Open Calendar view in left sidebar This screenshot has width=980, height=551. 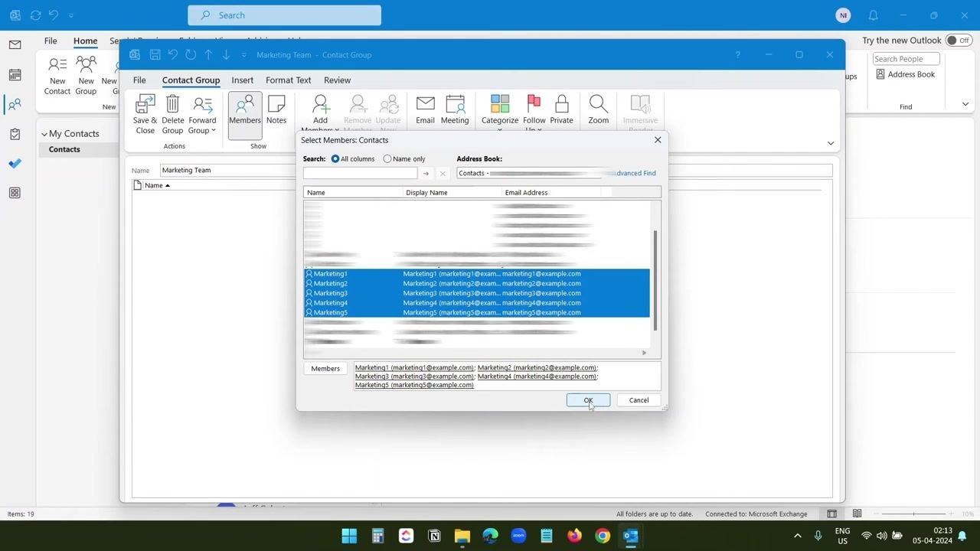pyautogui.click(x=15, y=75)
